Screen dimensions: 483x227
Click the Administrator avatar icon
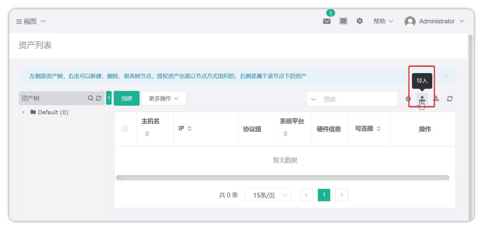tap(410, 22)
